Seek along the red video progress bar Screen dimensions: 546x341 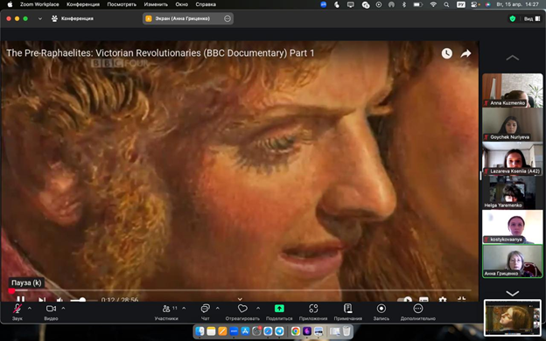tap(240, 290)
